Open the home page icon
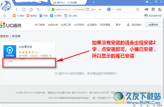164x107 pixels. [31, 10]
